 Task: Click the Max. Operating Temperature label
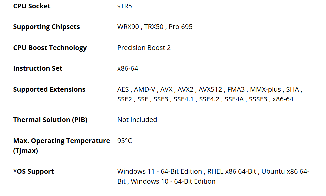point(61,141)
